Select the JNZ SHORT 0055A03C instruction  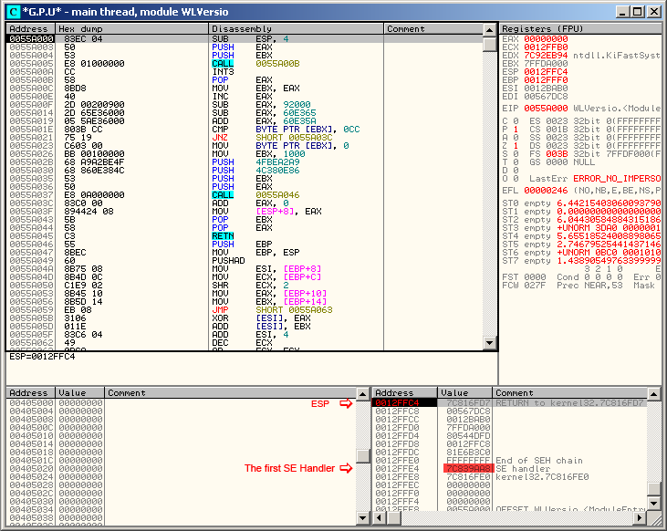coord(245,138)
